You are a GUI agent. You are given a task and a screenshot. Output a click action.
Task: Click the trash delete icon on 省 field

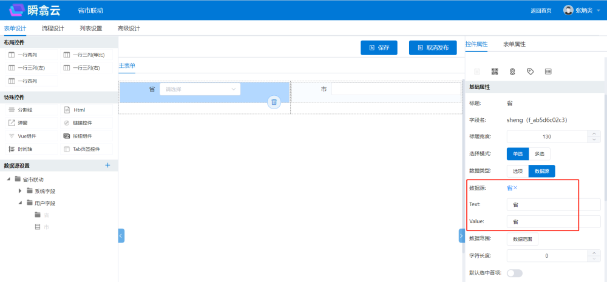(x=274, y=102)
